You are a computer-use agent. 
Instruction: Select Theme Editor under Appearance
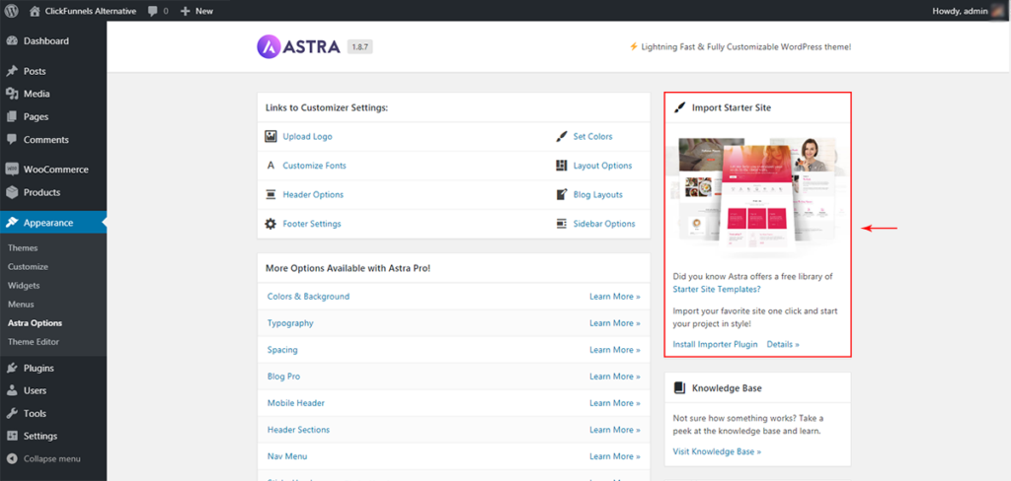(34, 342)
